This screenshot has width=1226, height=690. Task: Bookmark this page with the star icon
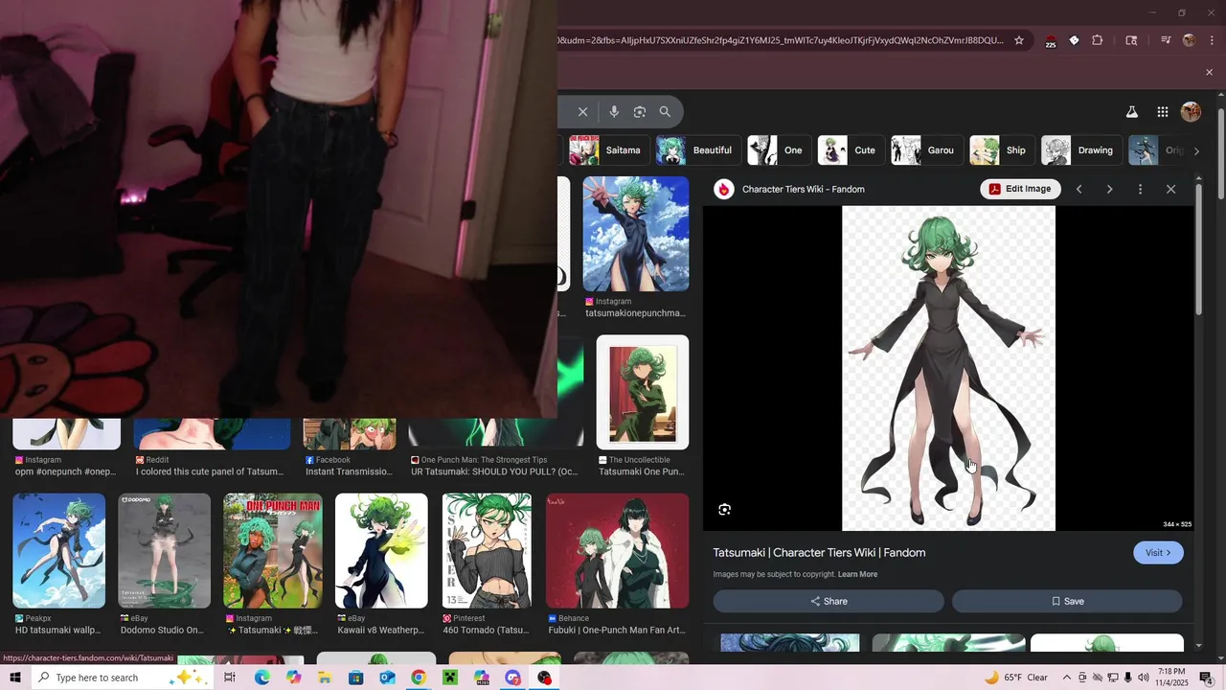tap(1019, 40)
